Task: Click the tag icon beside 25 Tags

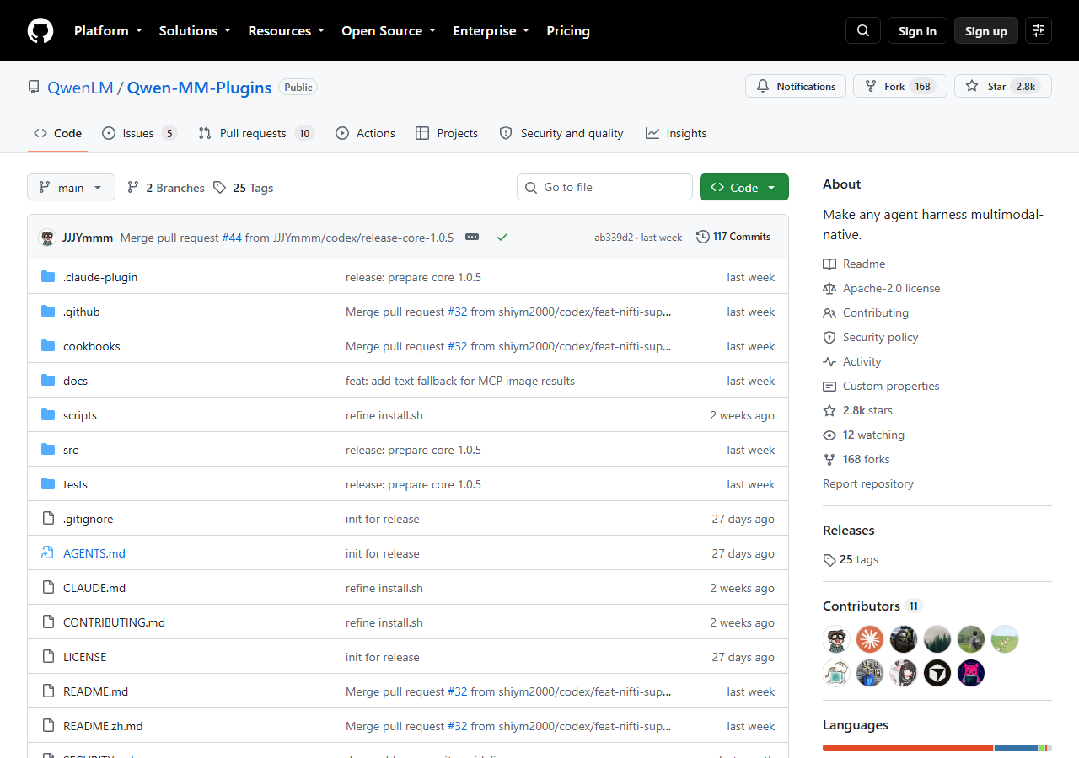Action: (220, 187)
